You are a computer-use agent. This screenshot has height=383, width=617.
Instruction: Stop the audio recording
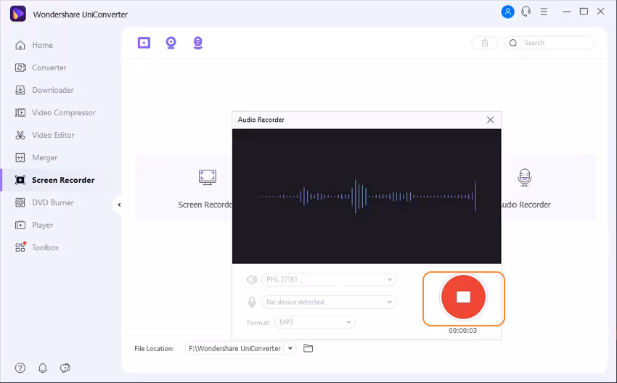click(463, 297)
